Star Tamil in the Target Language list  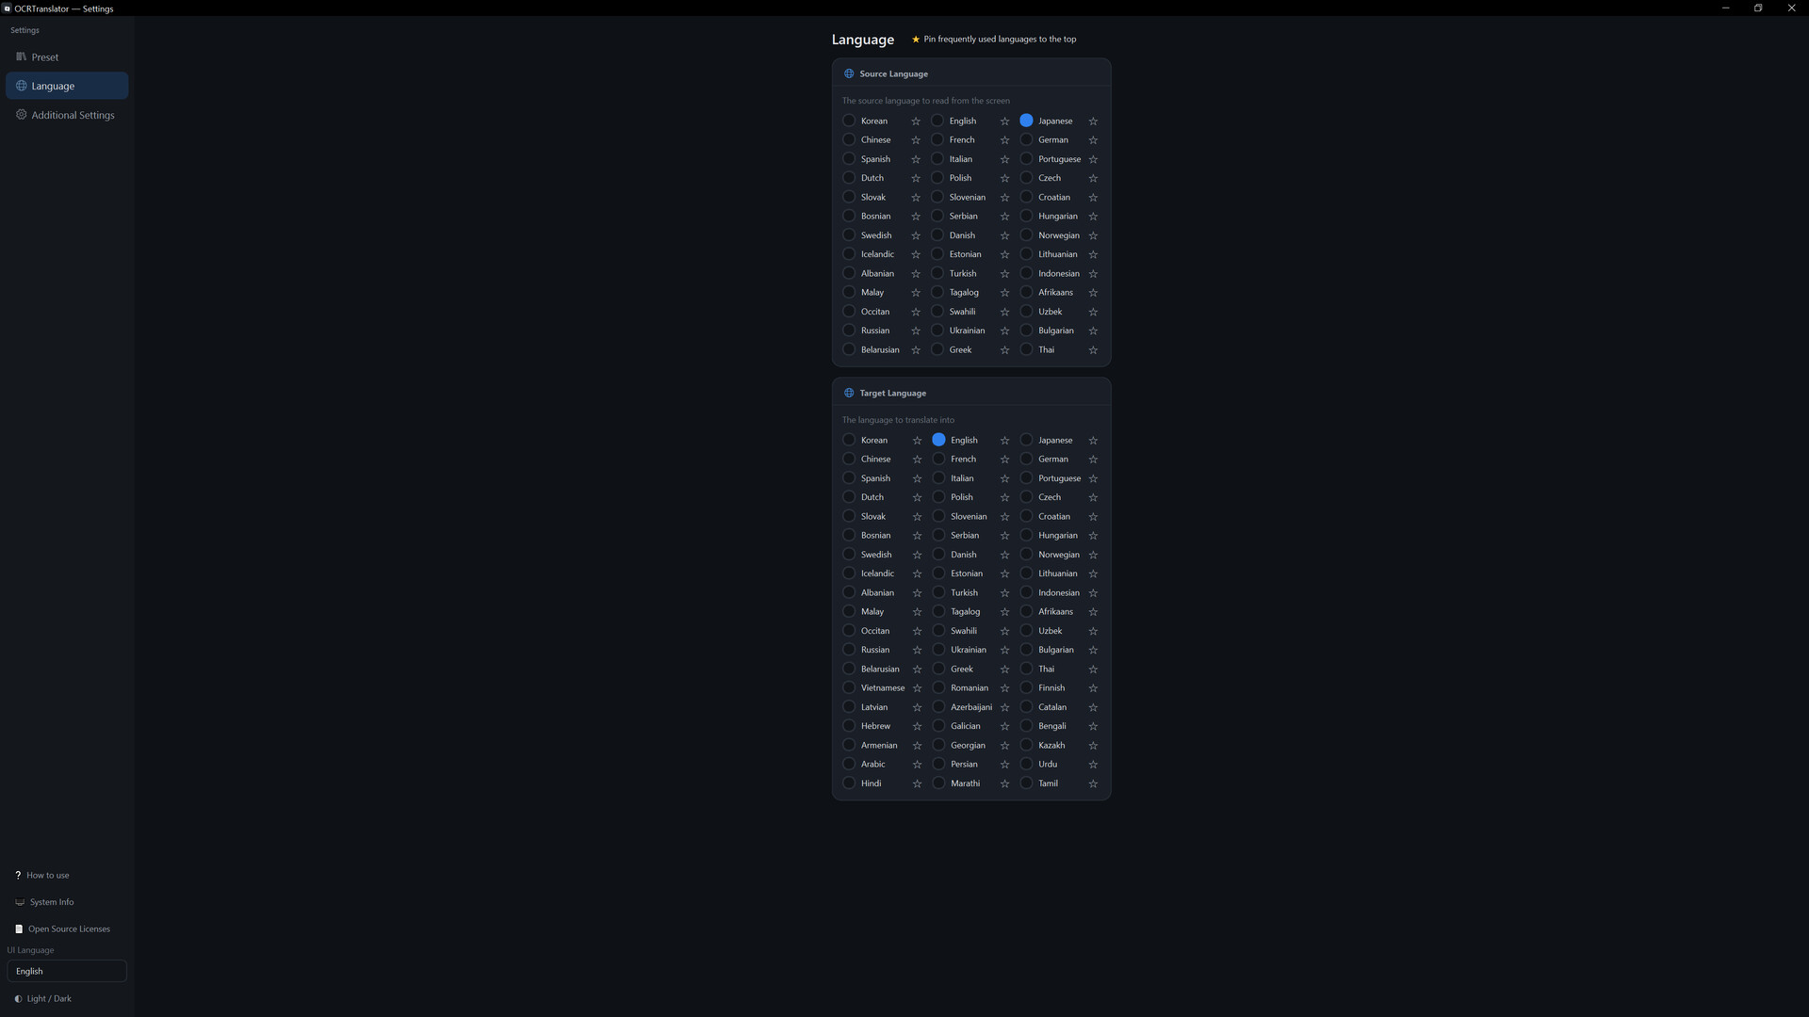tap(1093, 783)
